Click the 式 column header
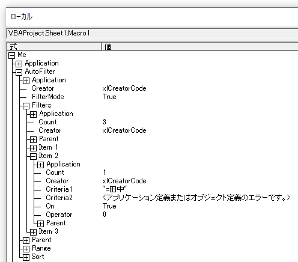Image resolution: width=298 pixels, height=262 pixels. coord(54,46)
